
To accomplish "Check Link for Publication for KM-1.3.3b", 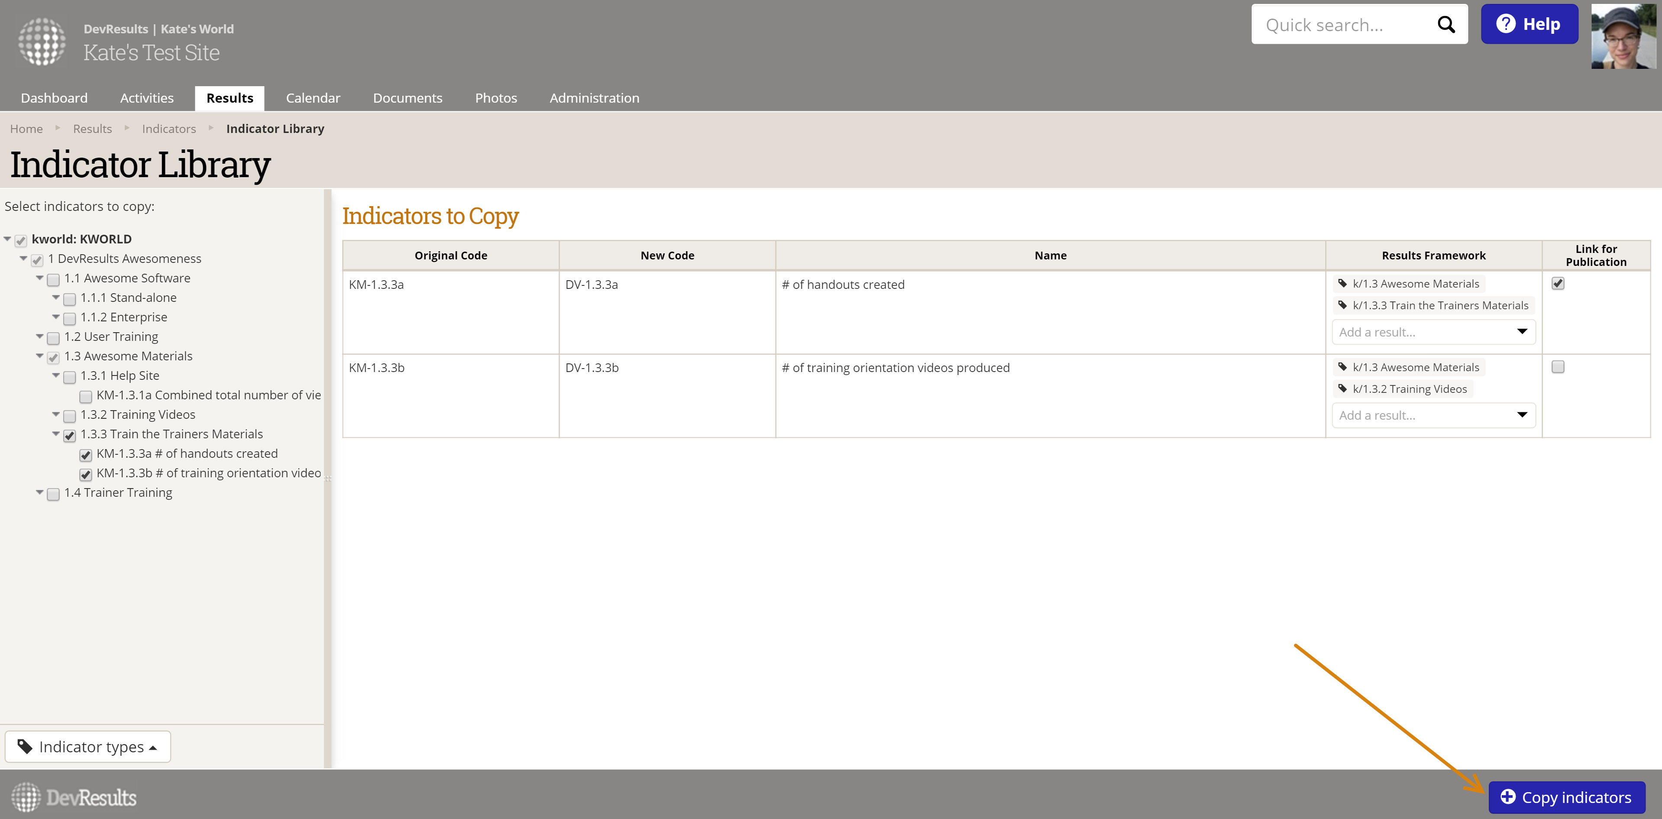I will tap(1558, 366).
